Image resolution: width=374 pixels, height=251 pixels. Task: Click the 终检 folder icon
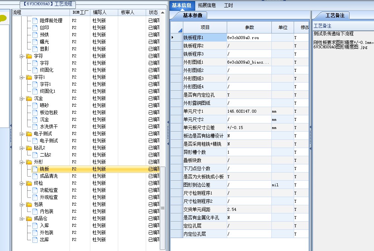(x=29, y=183)
